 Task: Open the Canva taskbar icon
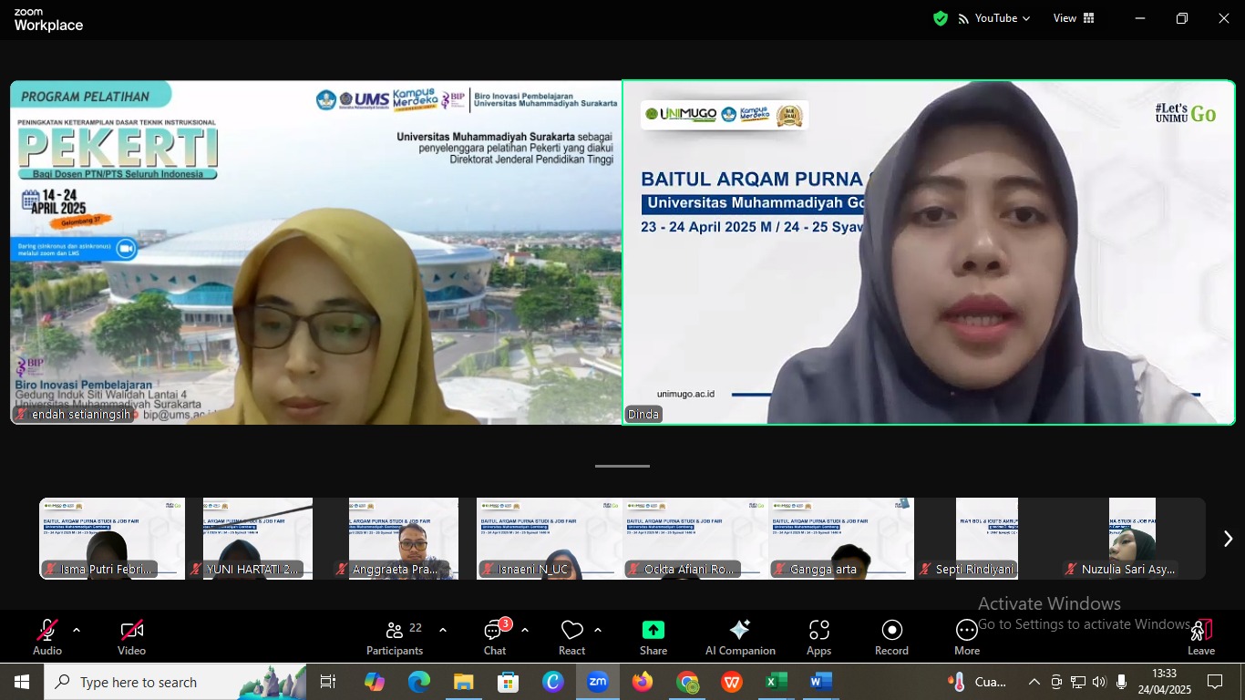pos(553,682)
